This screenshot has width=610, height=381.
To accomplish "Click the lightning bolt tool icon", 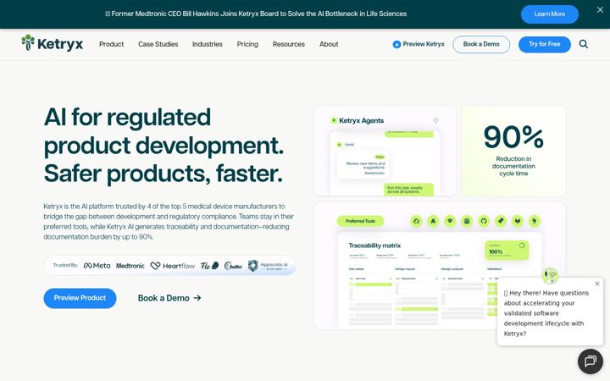I will [535, 221].
